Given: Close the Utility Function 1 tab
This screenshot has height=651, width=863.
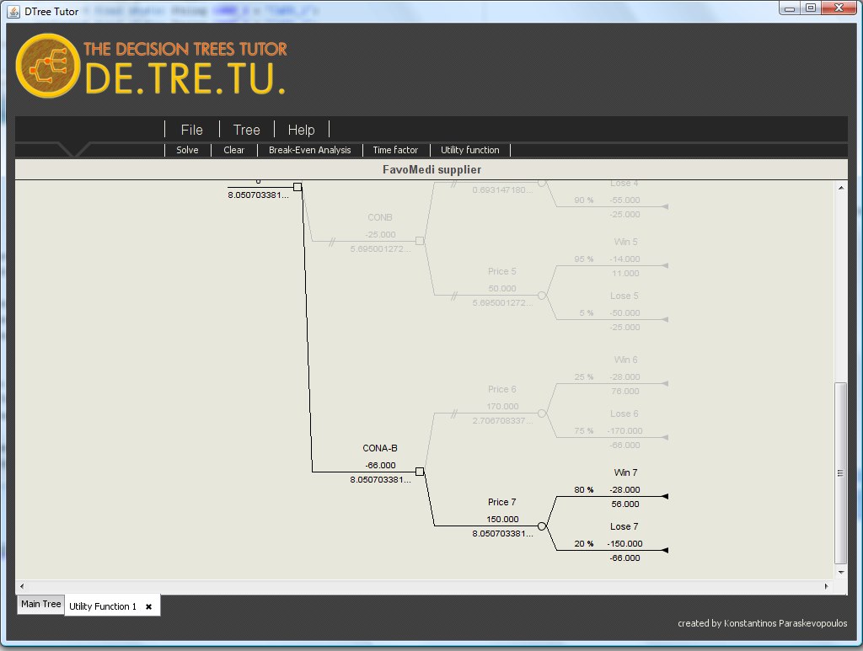Looking at the screenshot, I should point(149,606).
